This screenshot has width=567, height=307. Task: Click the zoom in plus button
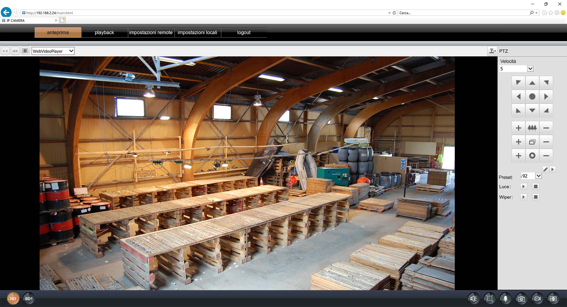coord(518,128)
